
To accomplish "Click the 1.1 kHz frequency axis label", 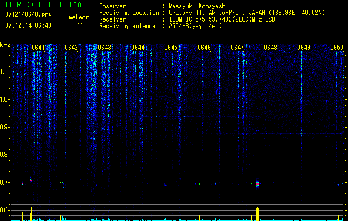I will click(4, 72).
